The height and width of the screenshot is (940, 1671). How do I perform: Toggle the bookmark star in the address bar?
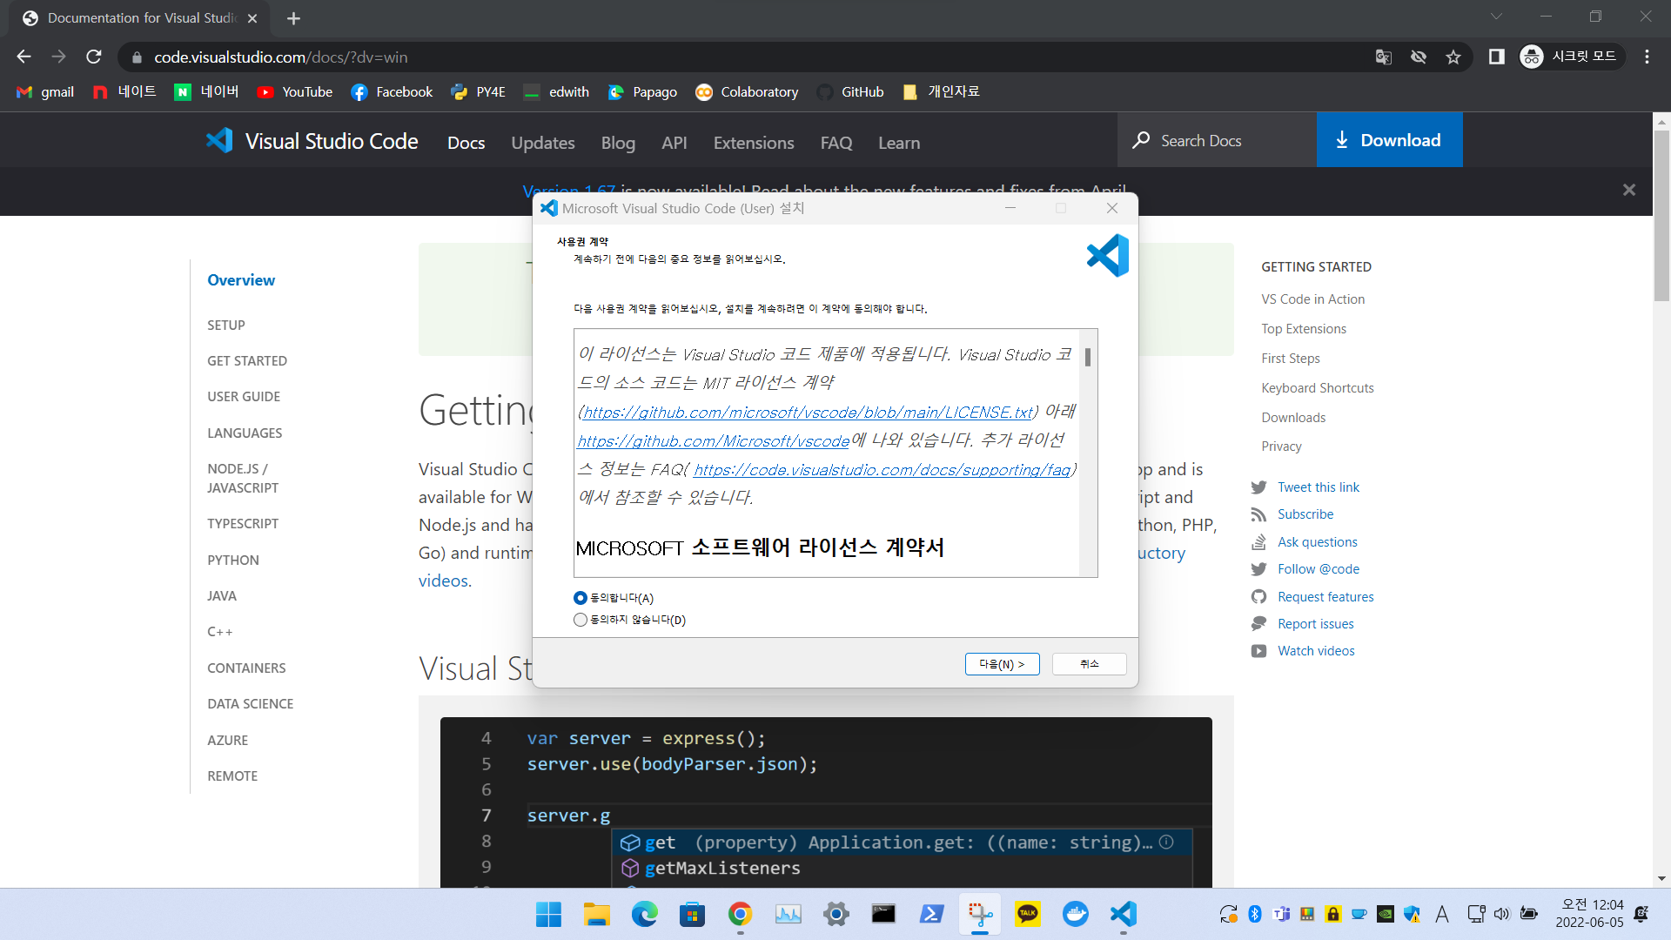(1453, 57)
